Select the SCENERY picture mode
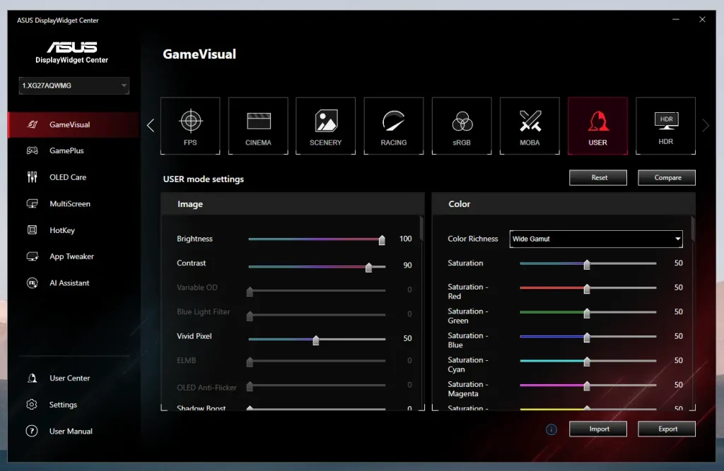Viewport: 724px width, 471px height. click(325, 126)
